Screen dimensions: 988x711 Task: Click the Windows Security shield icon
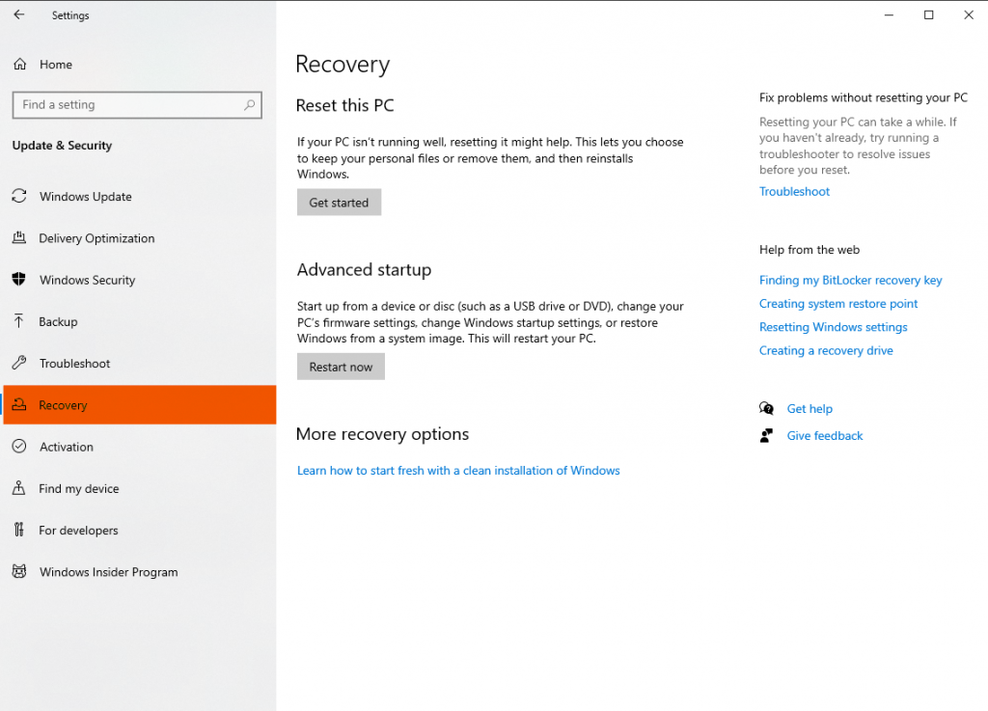19,279
